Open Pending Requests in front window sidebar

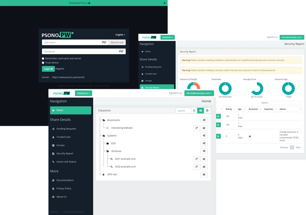(66, 129)
